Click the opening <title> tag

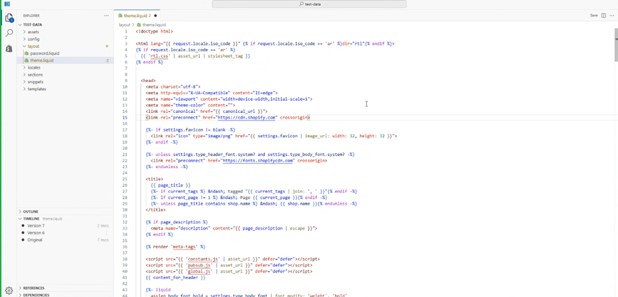(x=154, y=179)
